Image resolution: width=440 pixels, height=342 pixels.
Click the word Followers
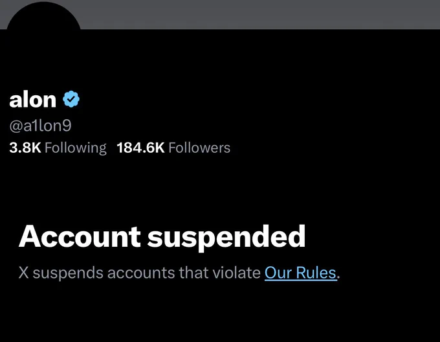point(199,148)
